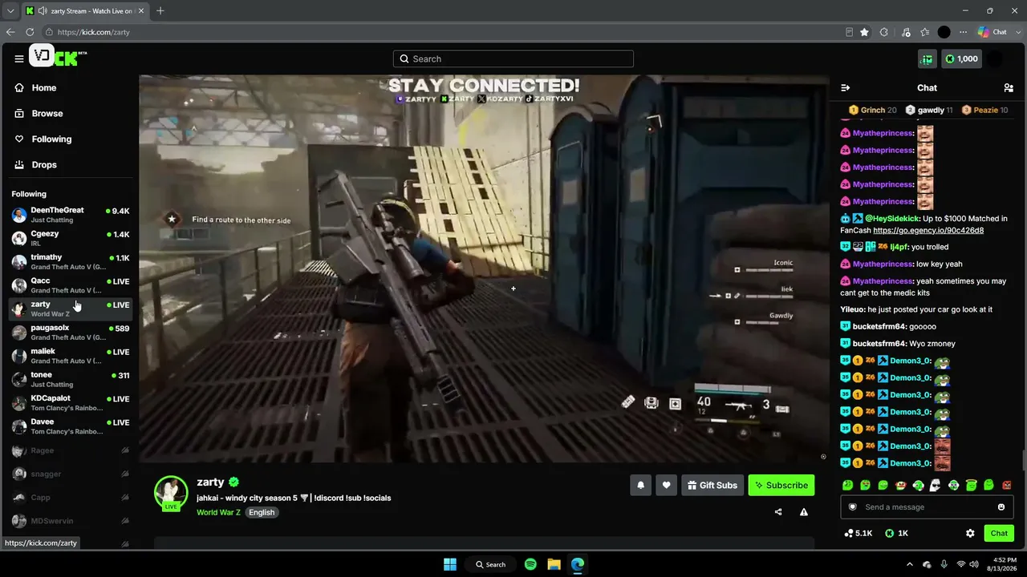Image resolution: width=1027 pixels, height=577 pixels.
Task: Open Davee's channel in Following list
Action: tap(71, 426)
